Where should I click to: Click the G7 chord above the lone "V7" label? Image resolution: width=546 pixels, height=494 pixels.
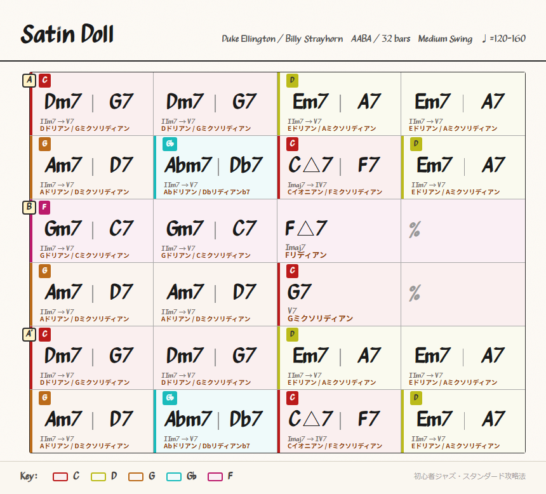[x=300, y=292]
